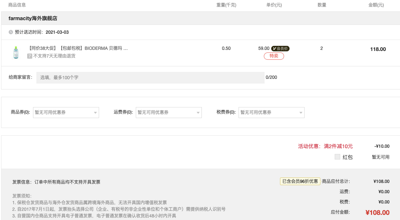
Task: Click the payable total ¥108.00 in red
Action: pyautogui.click(x=377, y=212)
